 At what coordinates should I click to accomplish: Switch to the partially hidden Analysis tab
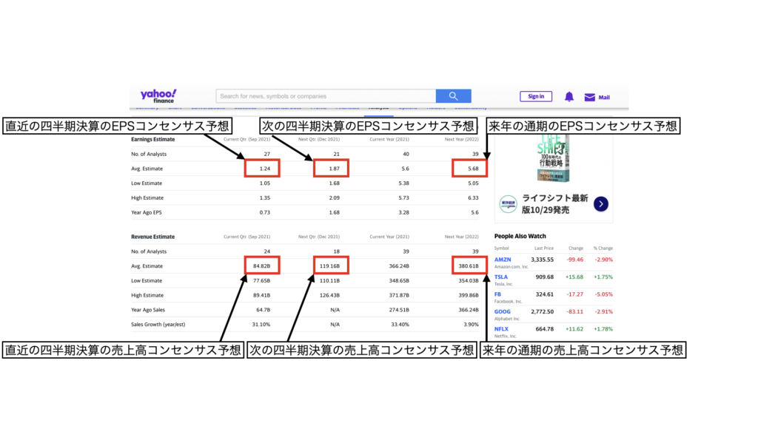click(378, 108)
